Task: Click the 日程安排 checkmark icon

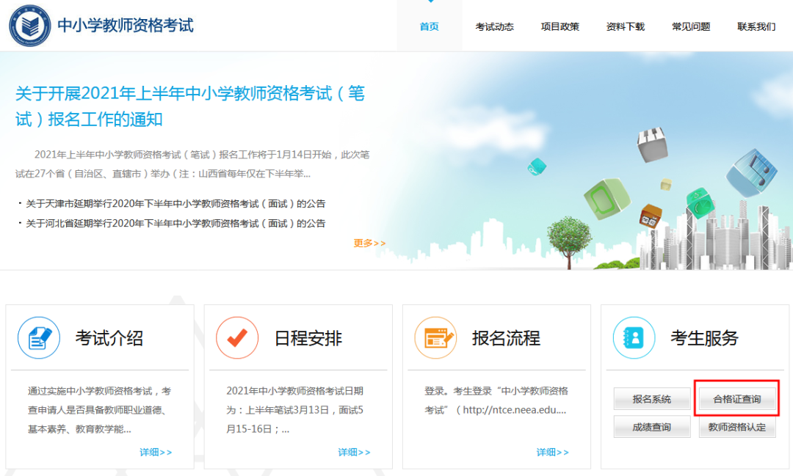Action: [x=237, y=337]
